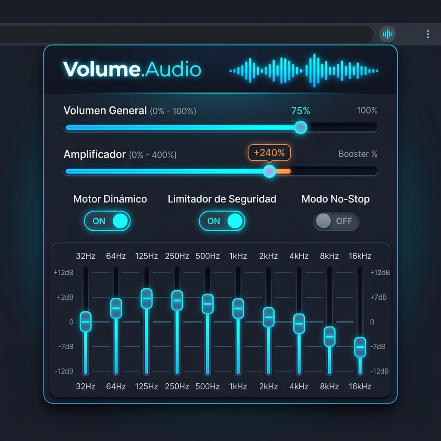Click the bottom 500Hz band label
441x441 pixels.
[208, 386]
